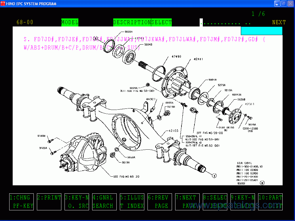Click the 1:CHNG PF-KEY button

[21, 202]
